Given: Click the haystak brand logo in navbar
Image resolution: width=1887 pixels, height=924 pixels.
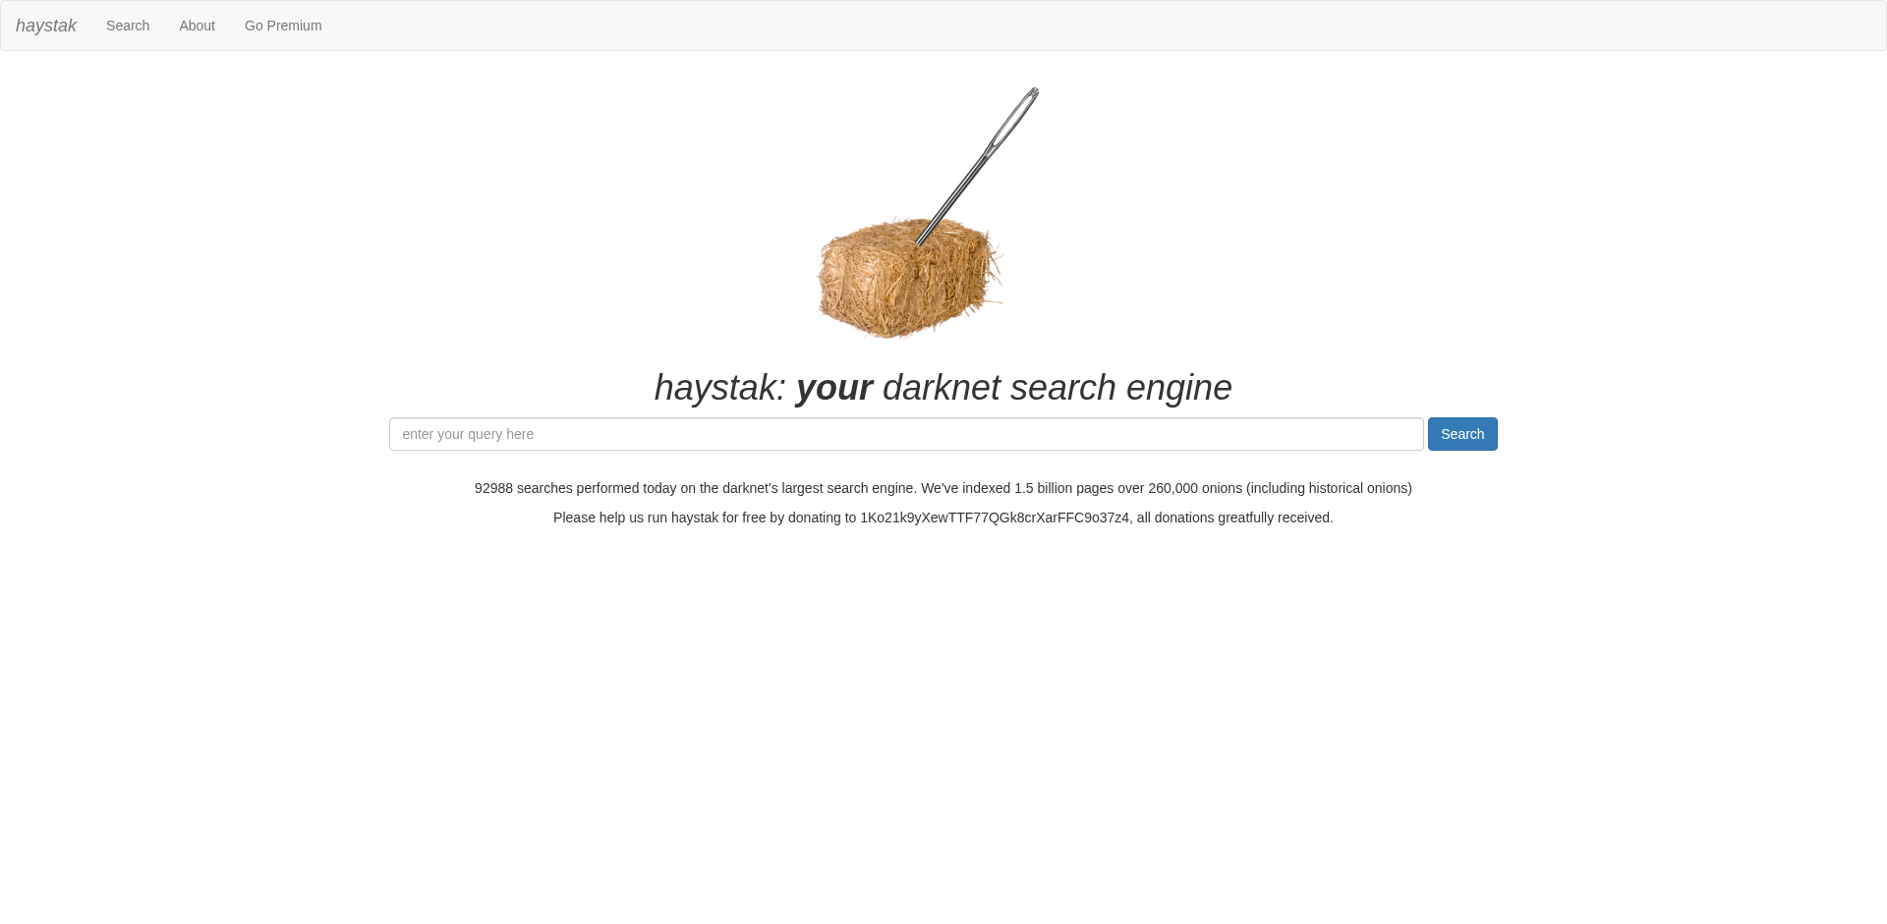Looking at the screenshot, I should (x=46, y=26).
